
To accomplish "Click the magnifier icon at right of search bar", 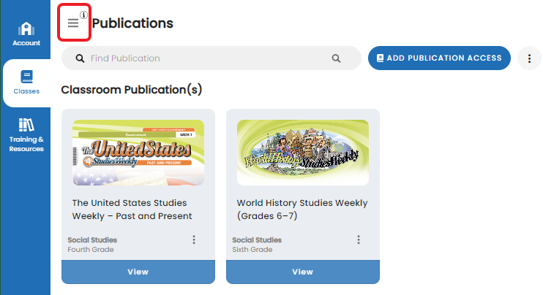I will click(336, 58).
